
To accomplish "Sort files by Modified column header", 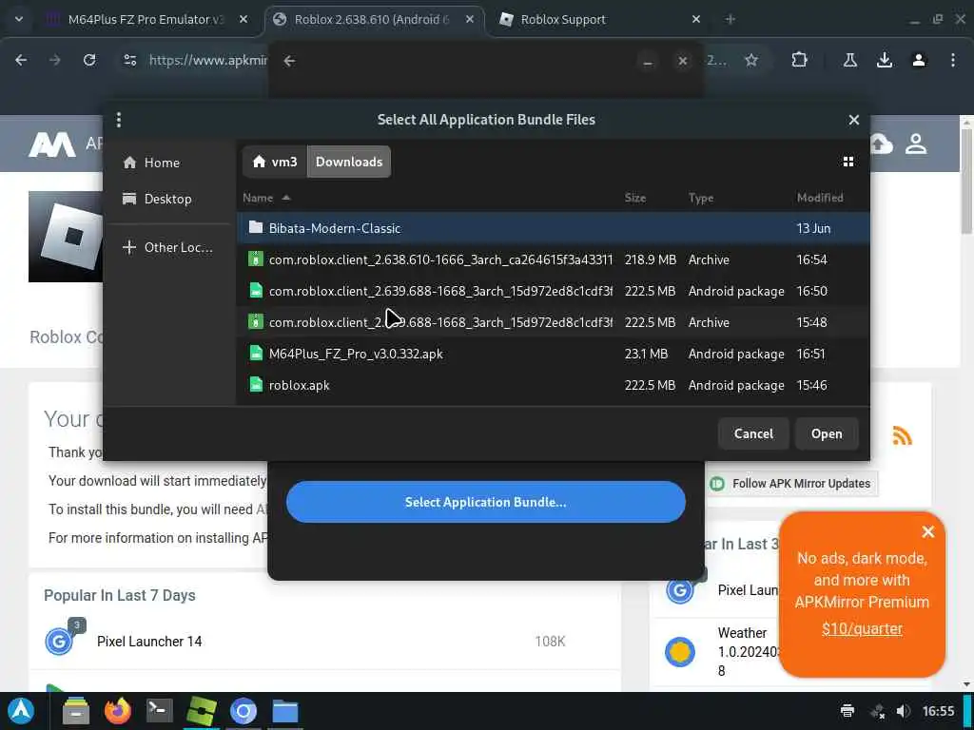I will click(820, 198).
